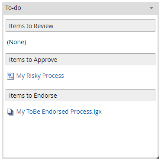The height and width of the screenshot is (160, 161).
Task: Open the My ToBe Endorsed Process.igx link
Action: (59, 112)
